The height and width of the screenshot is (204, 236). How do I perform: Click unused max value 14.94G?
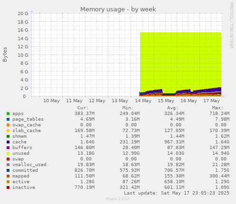[x=221, y=153]
